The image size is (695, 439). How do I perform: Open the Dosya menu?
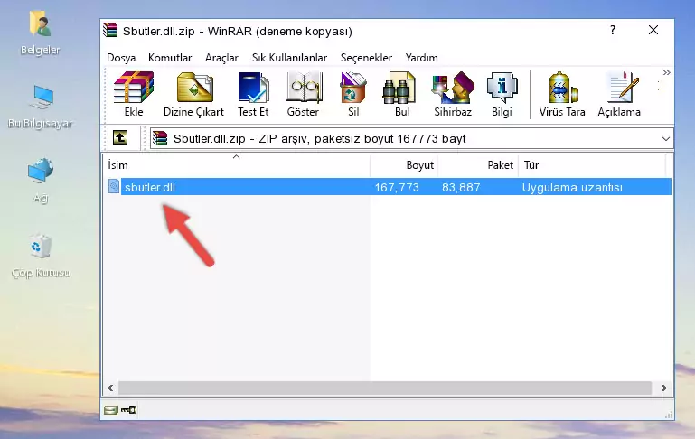[121, 58]
